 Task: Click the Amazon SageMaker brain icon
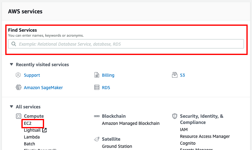18,87
